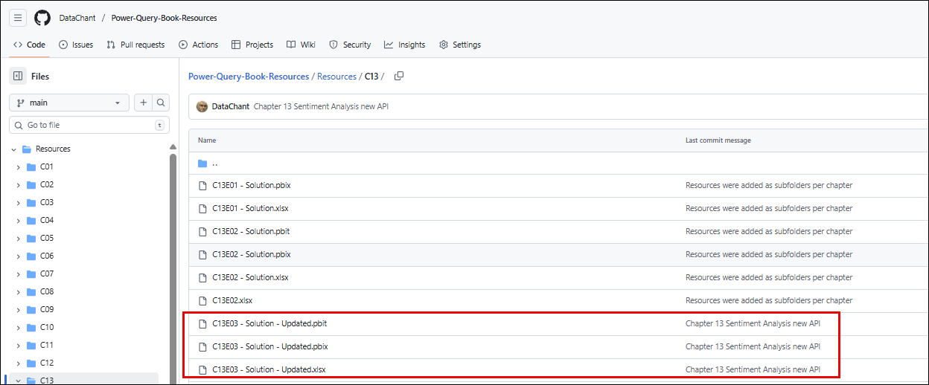Switch to the Insights tab
Image resolution: width=929 pixels, height=385 pixels.
tap(405, 45)
